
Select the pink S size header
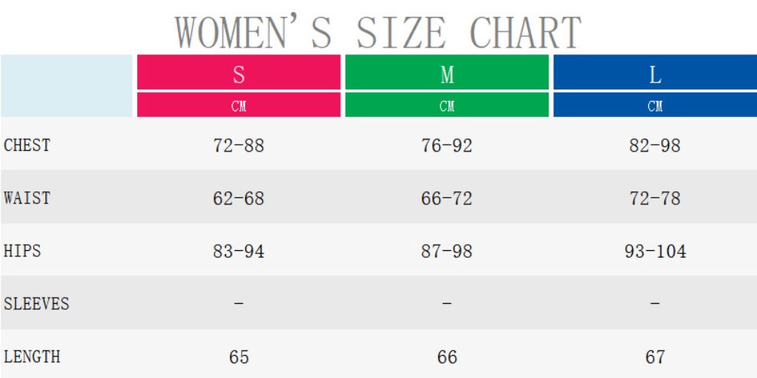coord(239,75)
